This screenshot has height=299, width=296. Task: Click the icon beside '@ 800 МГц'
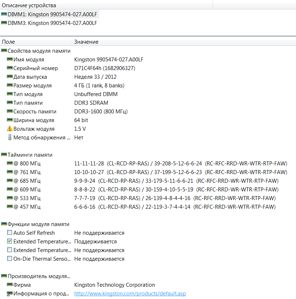pyautogui.click(x=9, y=163)
